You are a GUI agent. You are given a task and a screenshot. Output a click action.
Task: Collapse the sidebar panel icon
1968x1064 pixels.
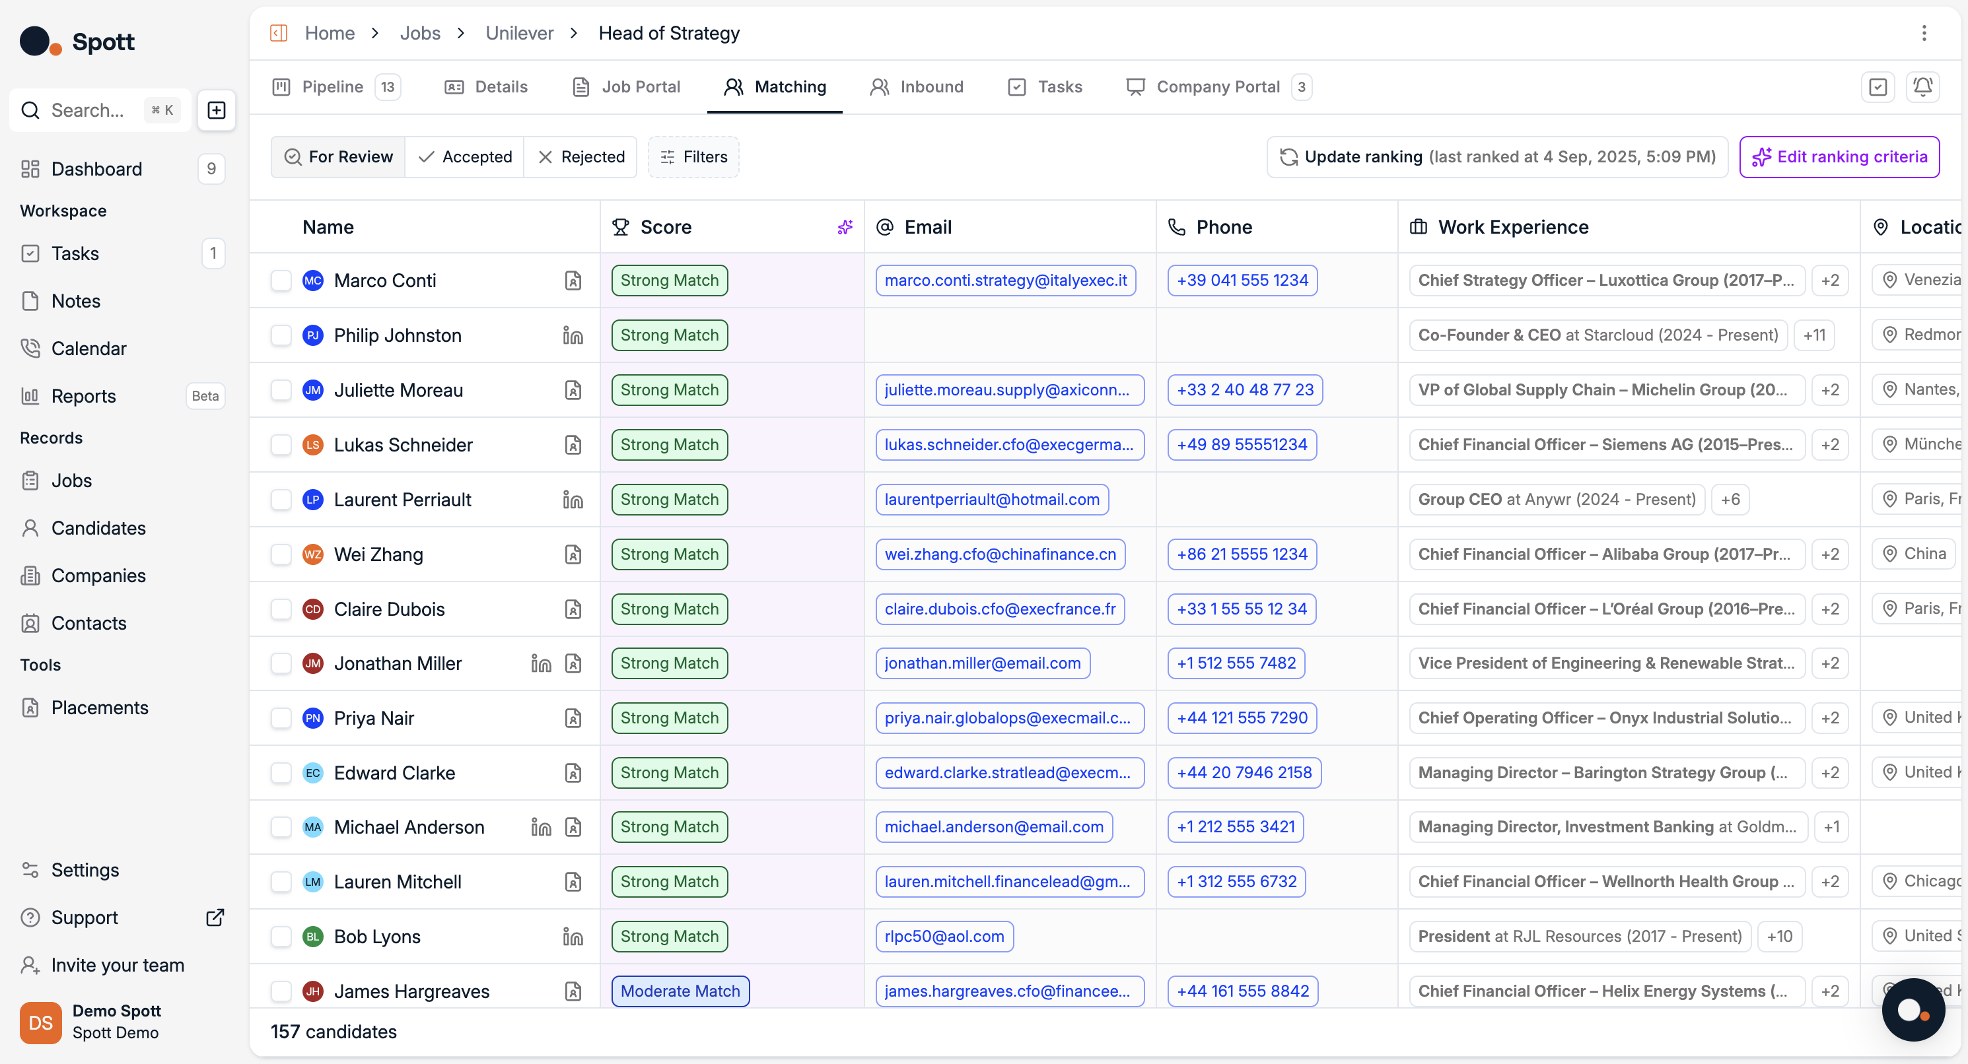[279, 33]
